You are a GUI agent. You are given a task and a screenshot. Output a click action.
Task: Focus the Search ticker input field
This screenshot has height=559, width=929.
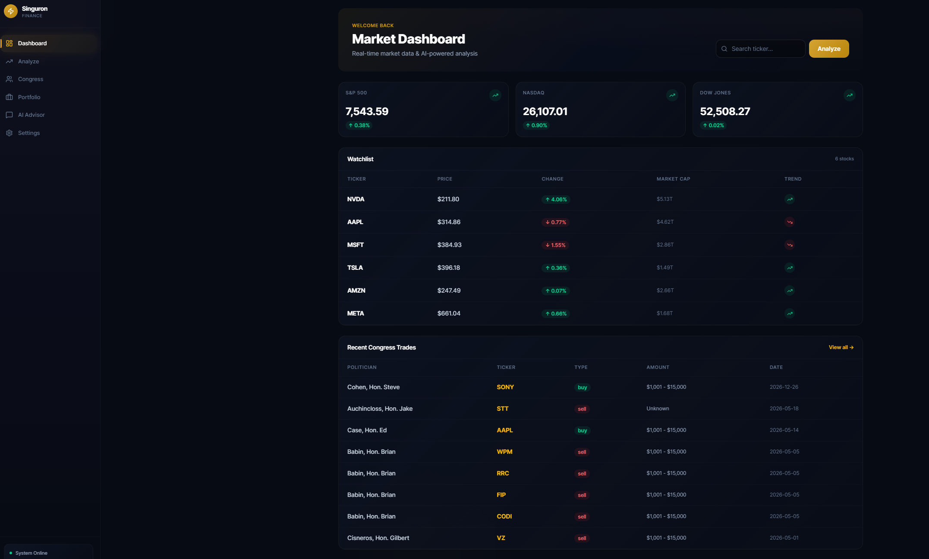[x=760, y=49]
